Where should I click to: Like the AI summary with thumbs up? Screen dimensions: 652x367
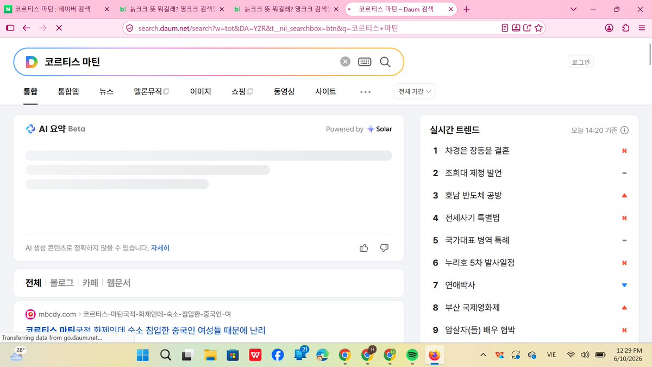click(x=364, y=248)
